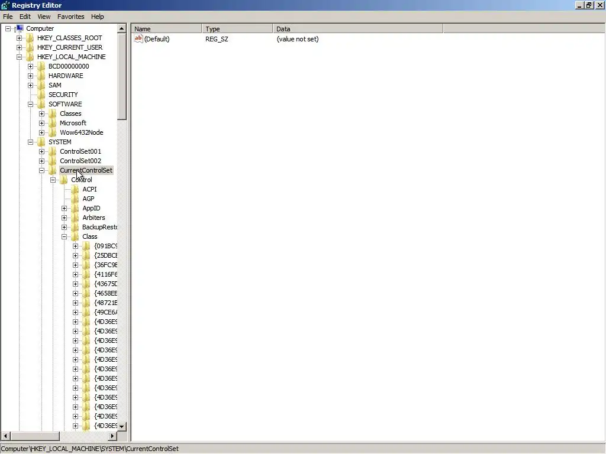606x454 pixels.
Task: Click HKEY_CLASSES_ROOT folder icon
Action: (30, 38)
